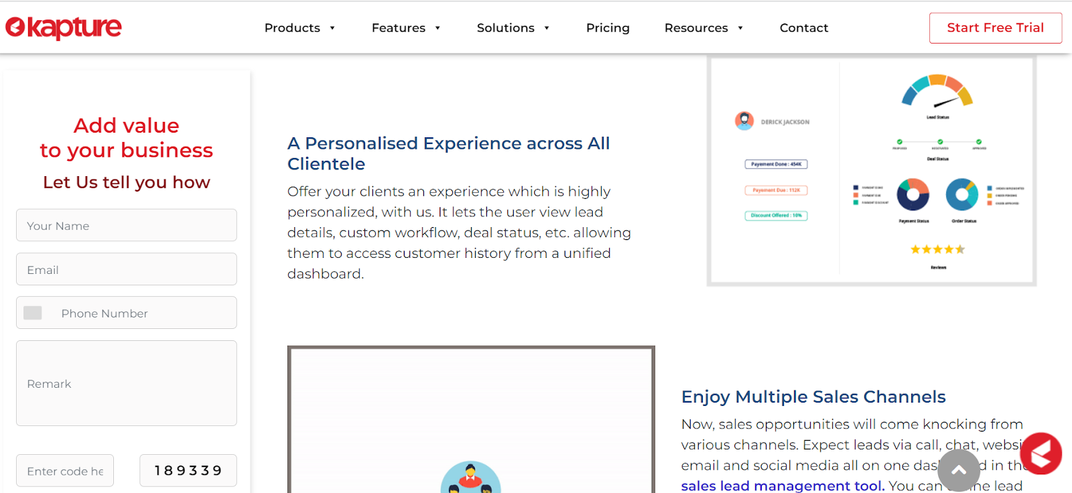
Task: Focus the Phone Number field
Action: (127, 313)
